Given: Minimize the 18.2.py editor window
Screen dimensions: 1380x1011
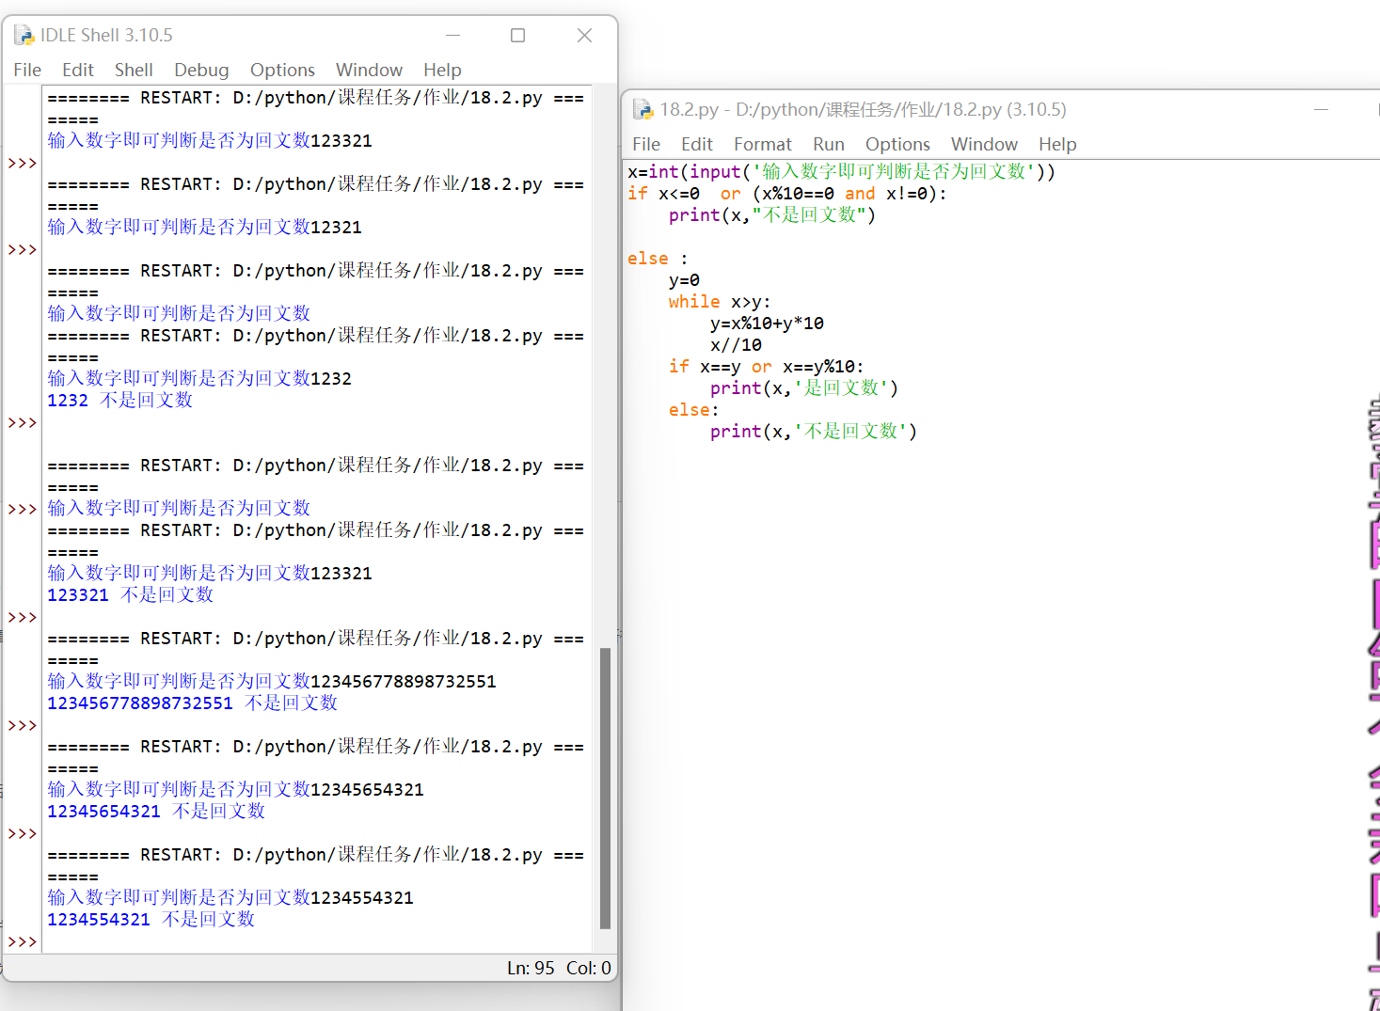Looking at the screenshot, I should 1321,109.
